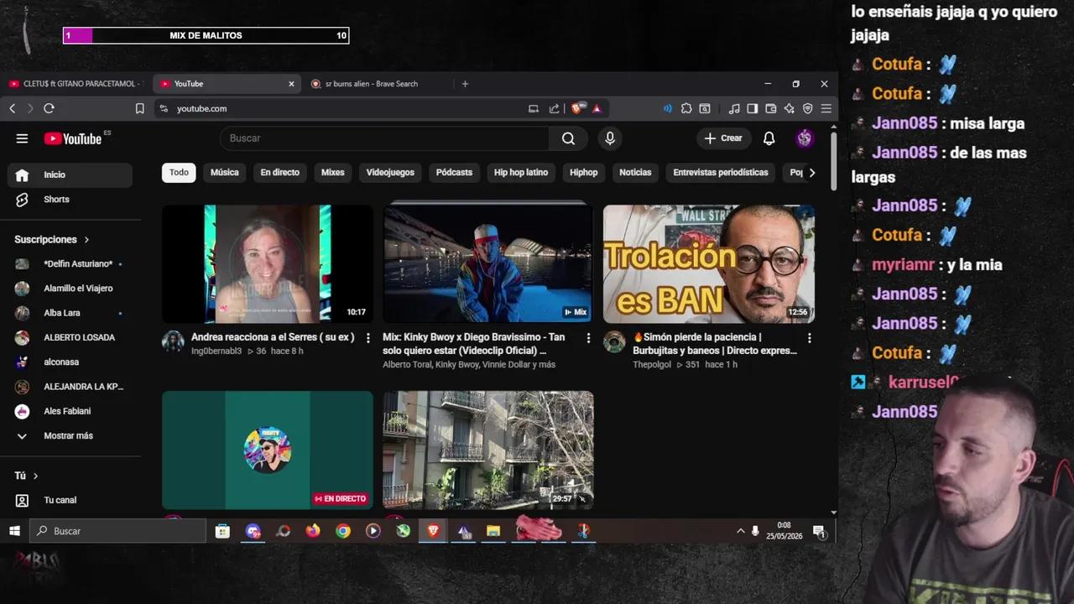Screen dimensions: 1074x604
Task: Click into YouTube Buscar search field
Action: (x=385, y=138)
